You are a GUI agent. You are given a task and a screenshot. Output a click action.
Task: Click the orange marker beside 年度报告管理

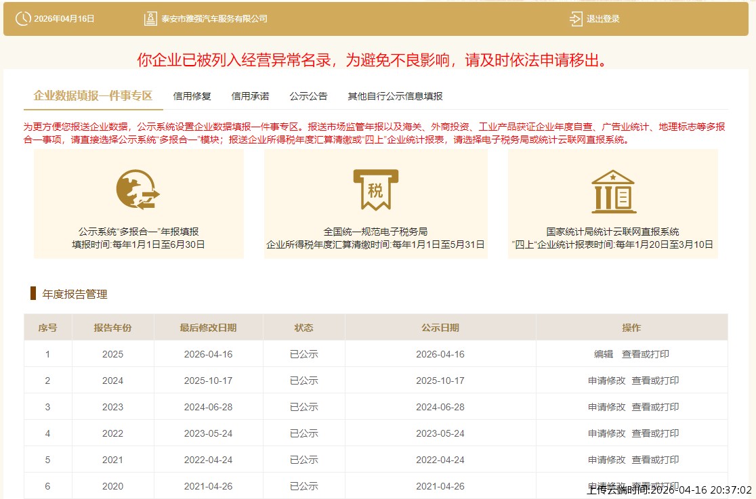pyautogui.click(x=32, y=294)
